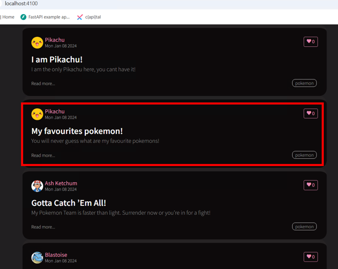Open Ash Ketchum's profile picture

[x=37, y=186]
